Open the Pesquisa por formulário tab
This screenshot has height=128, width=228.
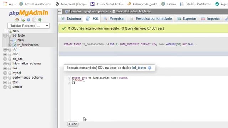[x=151, y=18]
